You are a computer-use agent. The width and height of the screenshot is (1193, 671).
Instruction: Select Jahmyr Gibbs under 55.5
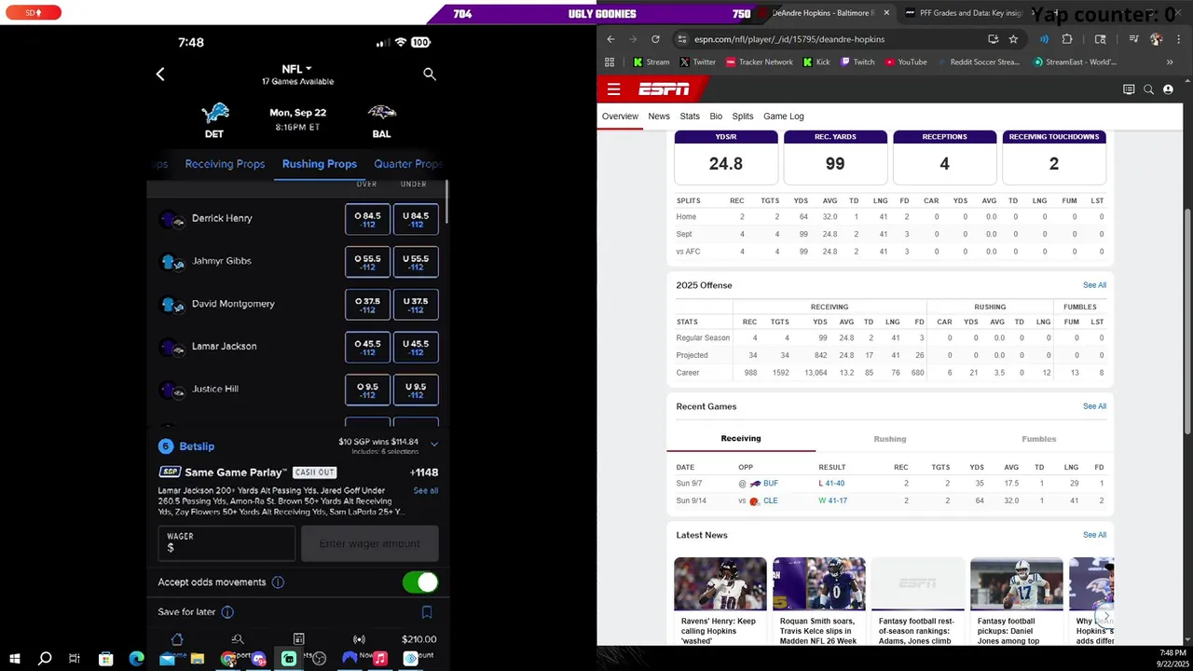coord(416,262)
